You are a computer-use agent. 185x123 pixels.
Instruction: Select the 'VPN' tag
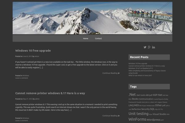(168, 114)
